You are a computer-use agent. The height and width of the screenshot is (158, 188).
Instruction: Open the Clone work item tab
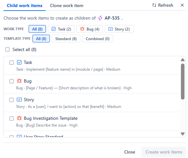(x=67, y=6)
